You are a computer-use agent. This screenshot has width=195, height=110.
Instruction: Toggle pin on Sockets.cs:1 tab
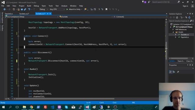point(48,14)
